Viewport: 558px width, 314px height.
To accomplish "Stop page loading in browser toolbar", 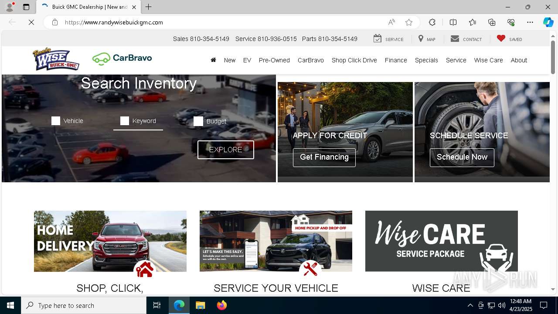I will tap(31, 22).
